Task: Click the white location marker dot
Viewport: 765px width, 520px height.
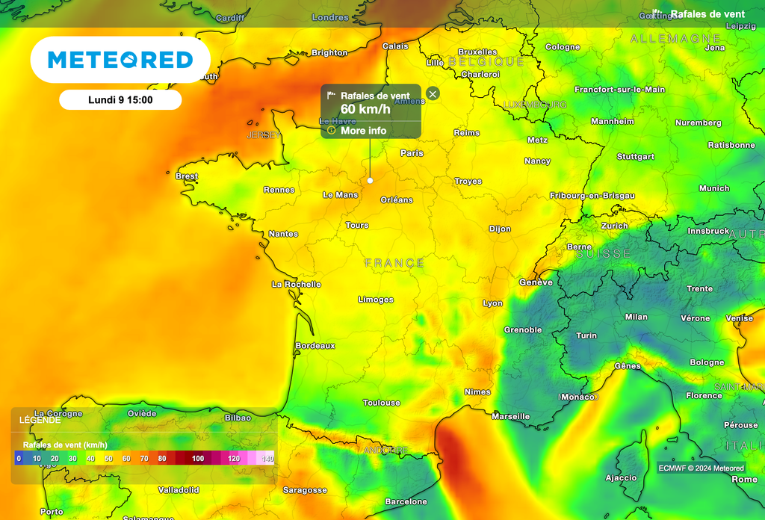Action: click(x=370, y=180)
